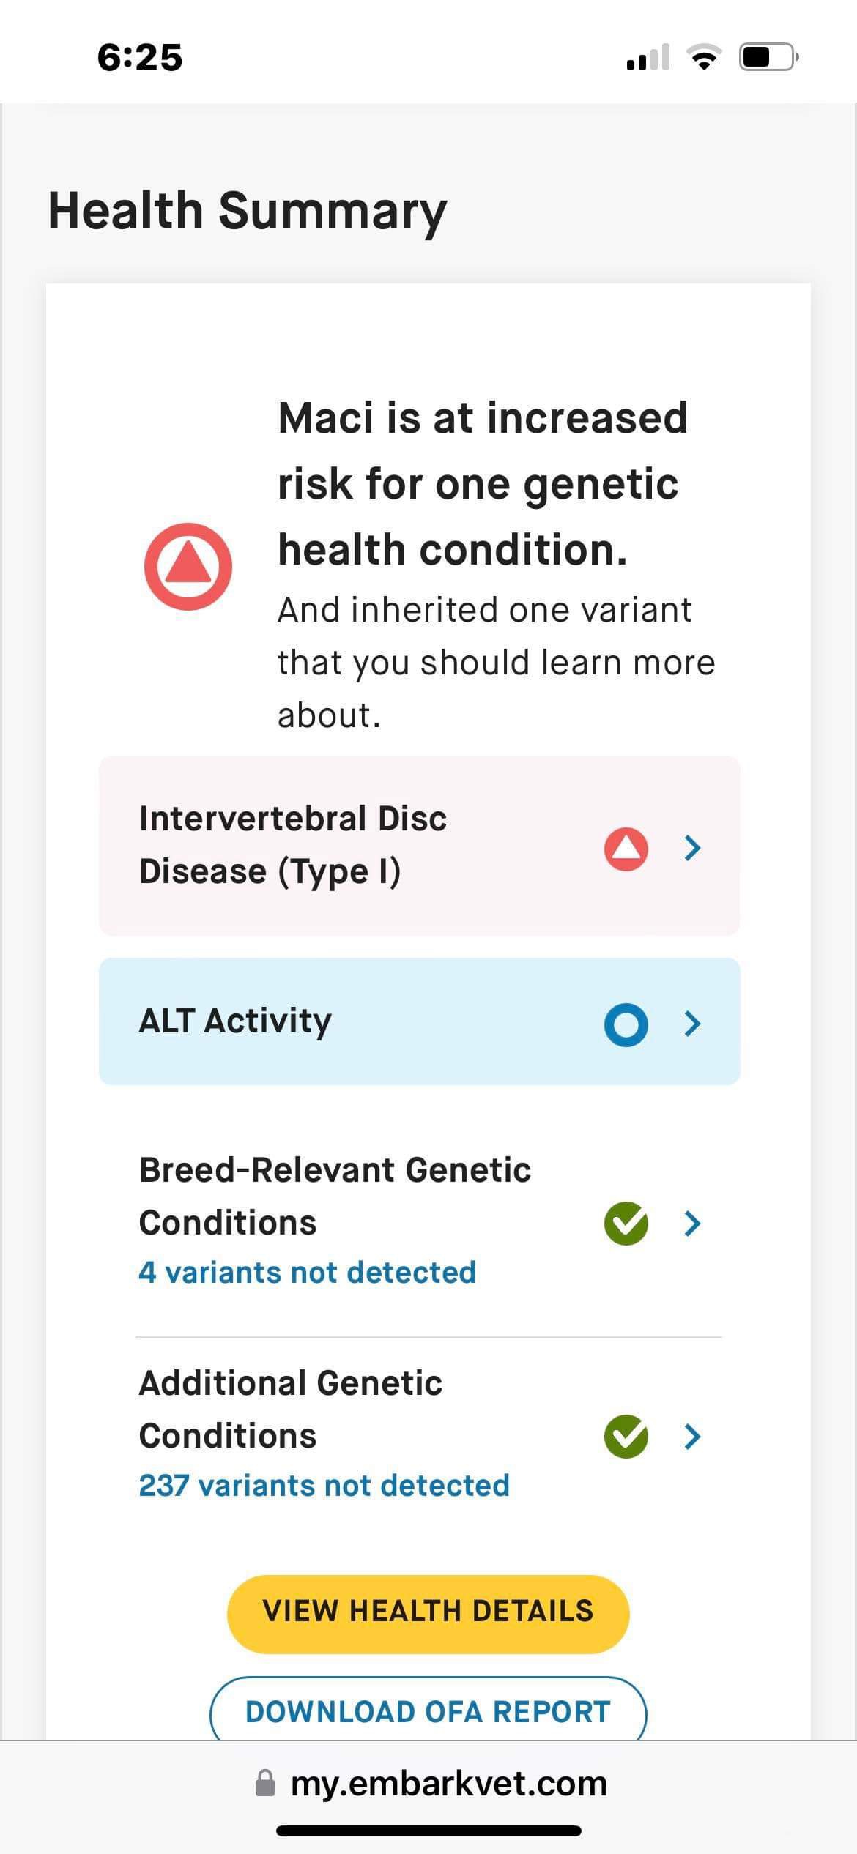Click the View Health Details button
Screen dimensions: 857x1854
pyautogui.click(x=428, y=1611)
